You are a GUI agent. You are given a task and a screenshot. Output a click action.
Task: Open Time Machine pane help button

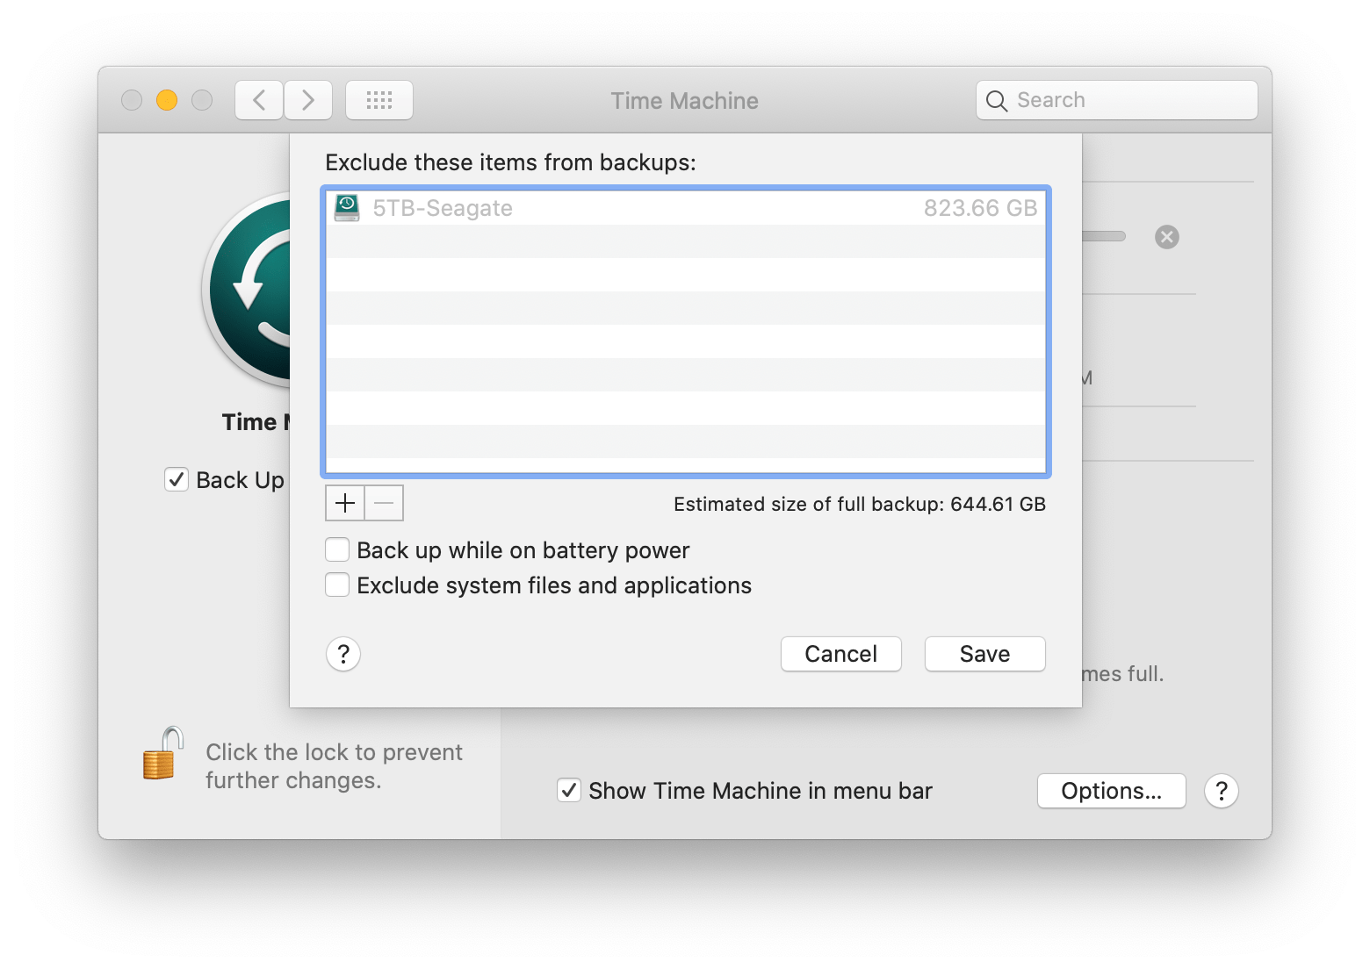click(x=1222, y=791)
